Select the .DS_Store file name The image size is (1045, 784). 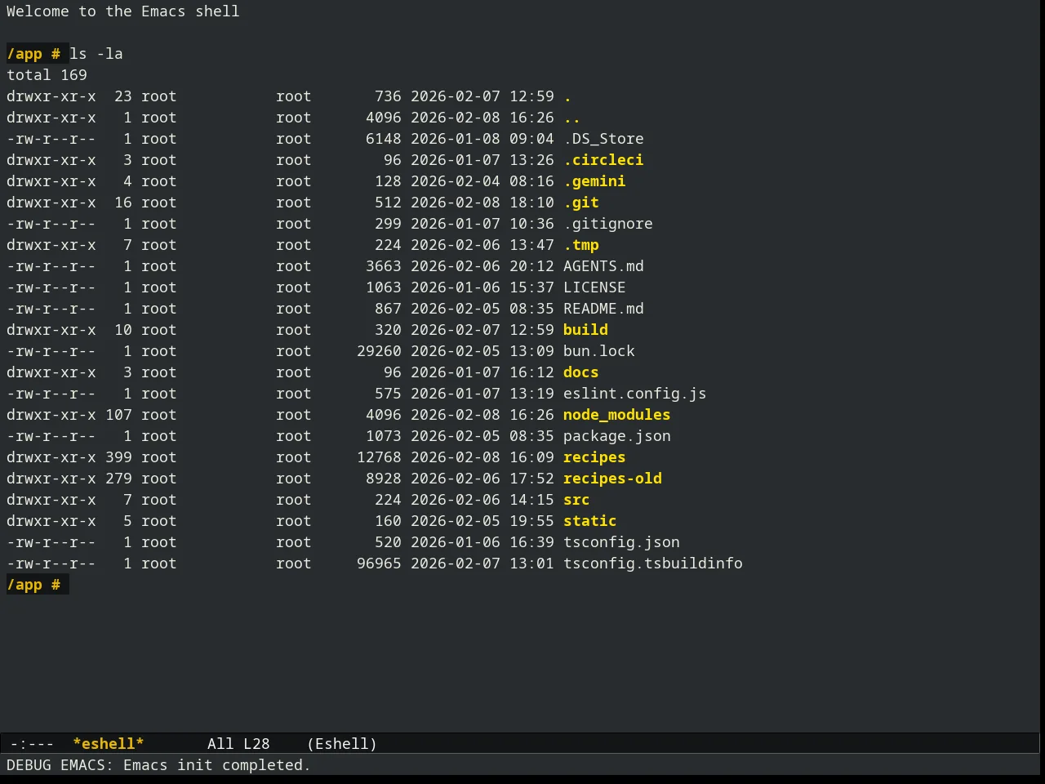pos(603,139)
